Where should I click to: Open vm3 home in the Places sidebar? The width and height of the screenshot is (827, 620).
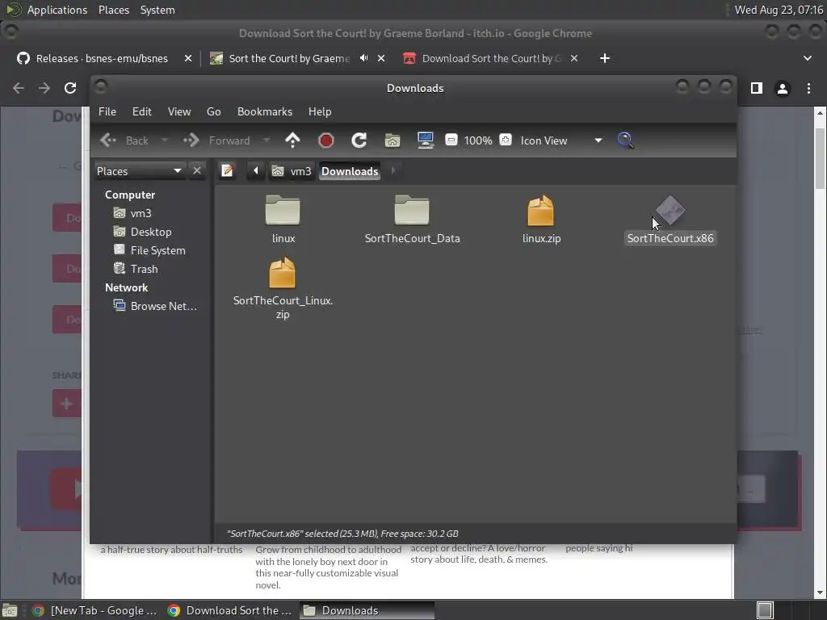click(x=141, y=213)
